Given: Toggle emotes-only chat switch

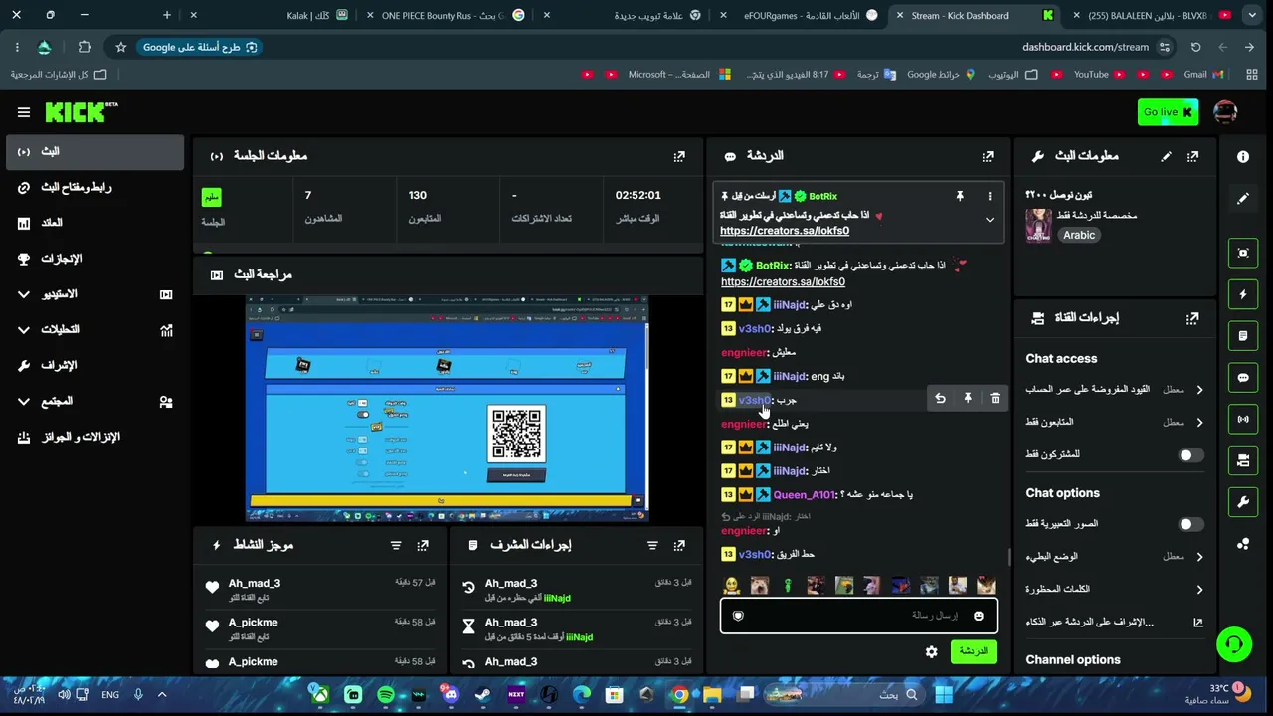Looking at the screenshot, I should 1189,524.
